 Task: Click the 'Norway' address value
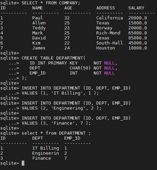point(104,28)
